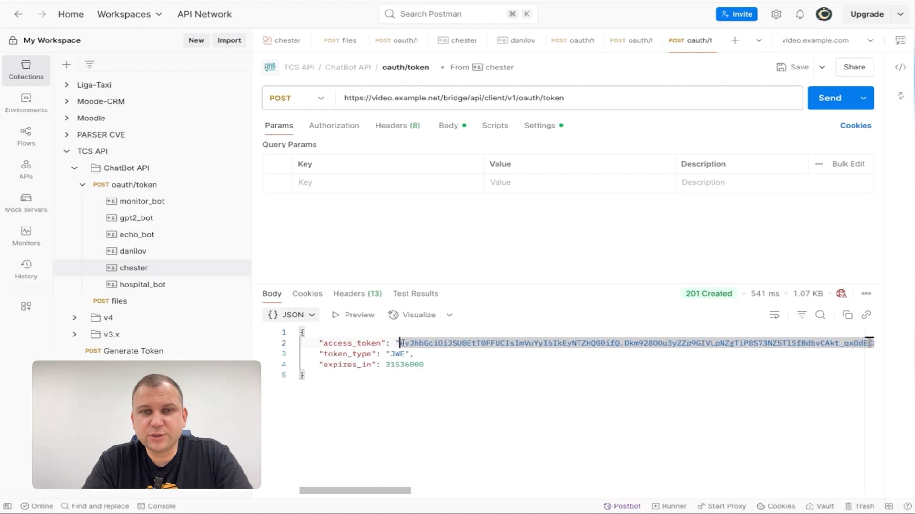Toggle the response Preview mode

pyautogui.click(x=353, y=315)
